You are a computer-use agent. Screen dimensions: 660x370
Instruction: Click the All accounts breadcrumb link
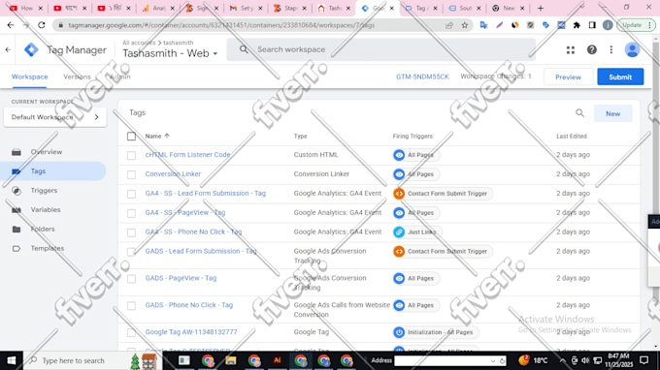point(139,43)
